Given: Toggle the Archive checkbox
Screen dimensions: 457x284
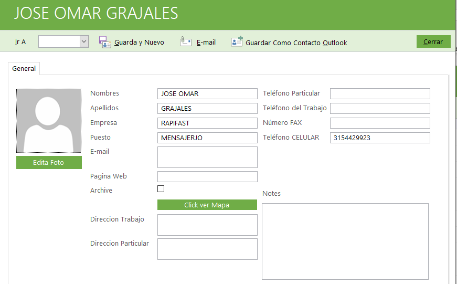Looking at the screenshot, I should [161, 189].
